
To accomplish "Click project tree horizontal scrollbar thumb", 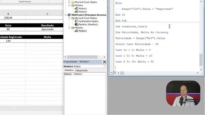I will pos(82,57).
